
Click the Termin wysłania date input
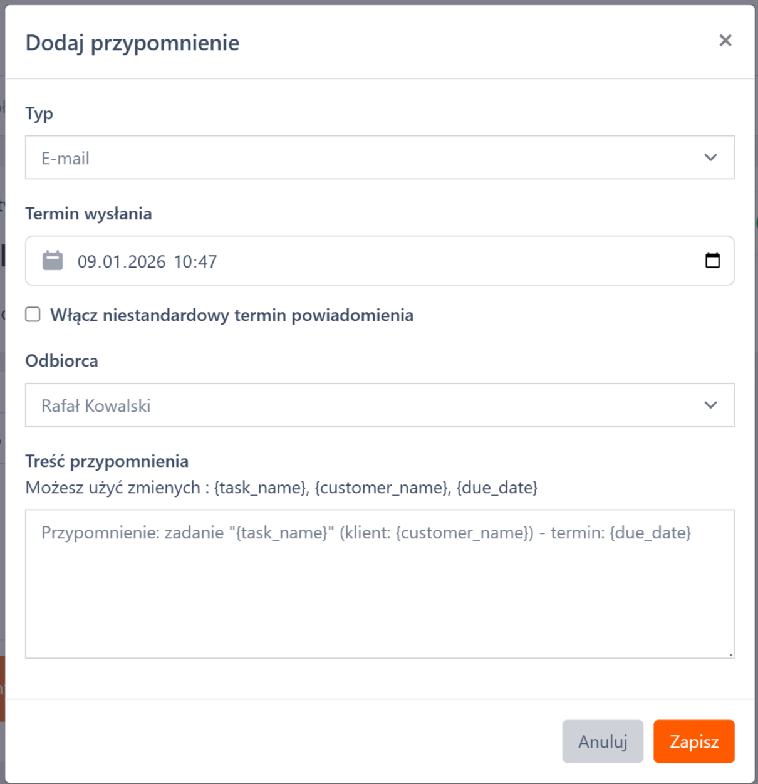coord(376,261)
